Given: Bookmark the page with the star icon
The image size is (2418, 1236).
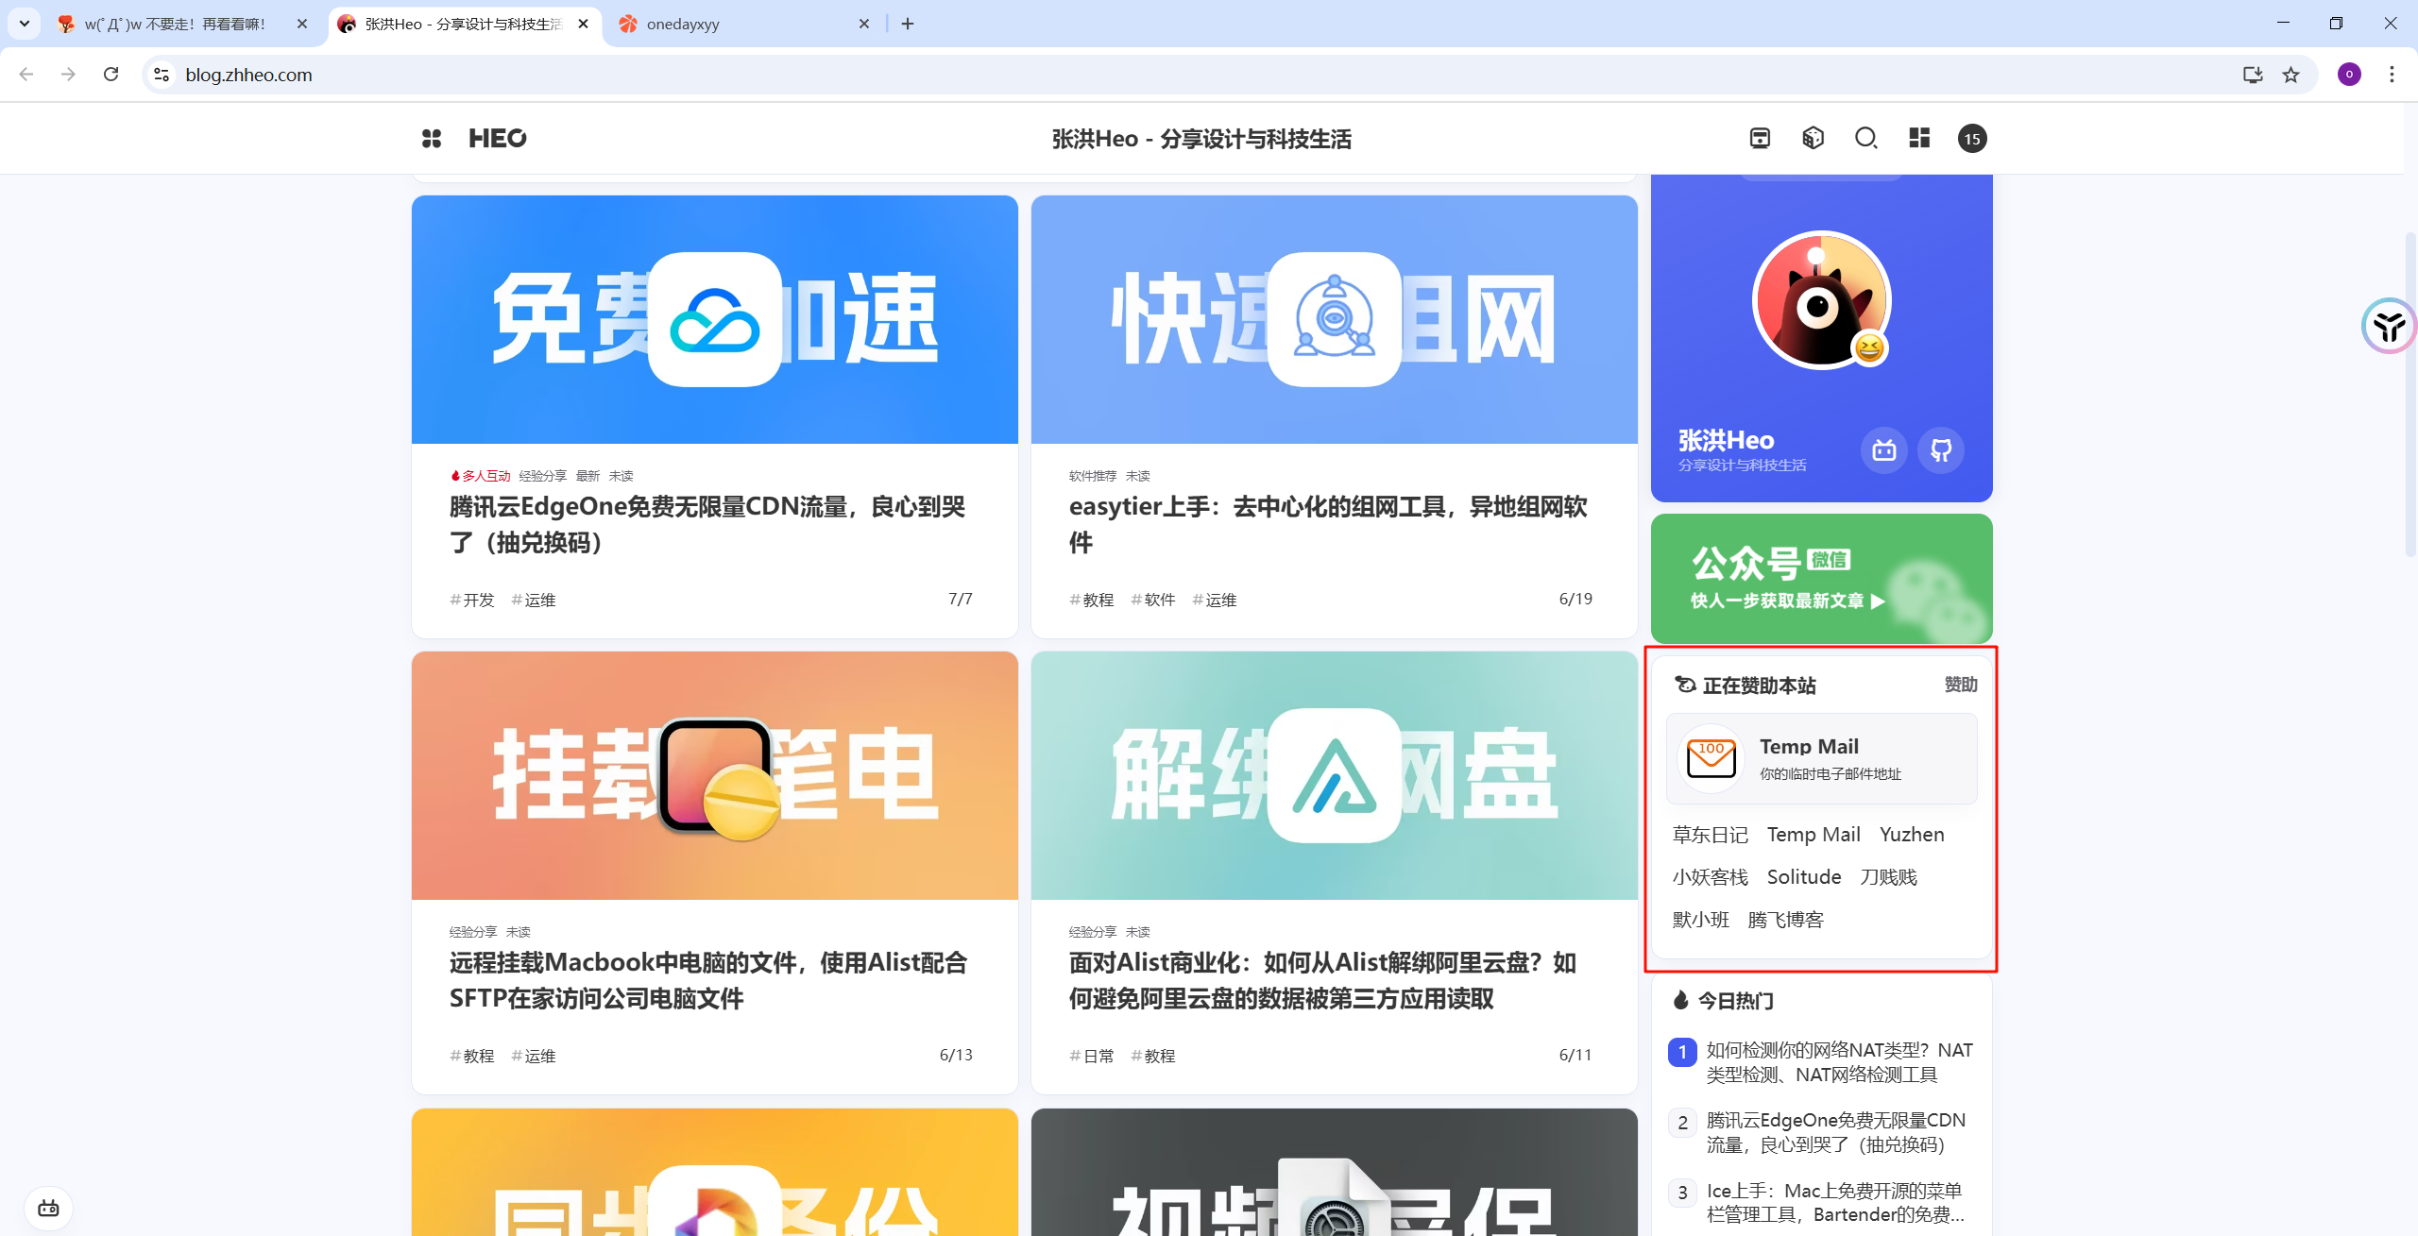Looking at the screenshot, I should click(x=2291, y=75).
